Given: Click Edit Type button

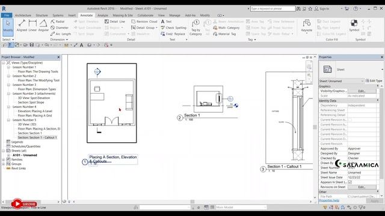Looking at the screenshot, I should (374, 80).
